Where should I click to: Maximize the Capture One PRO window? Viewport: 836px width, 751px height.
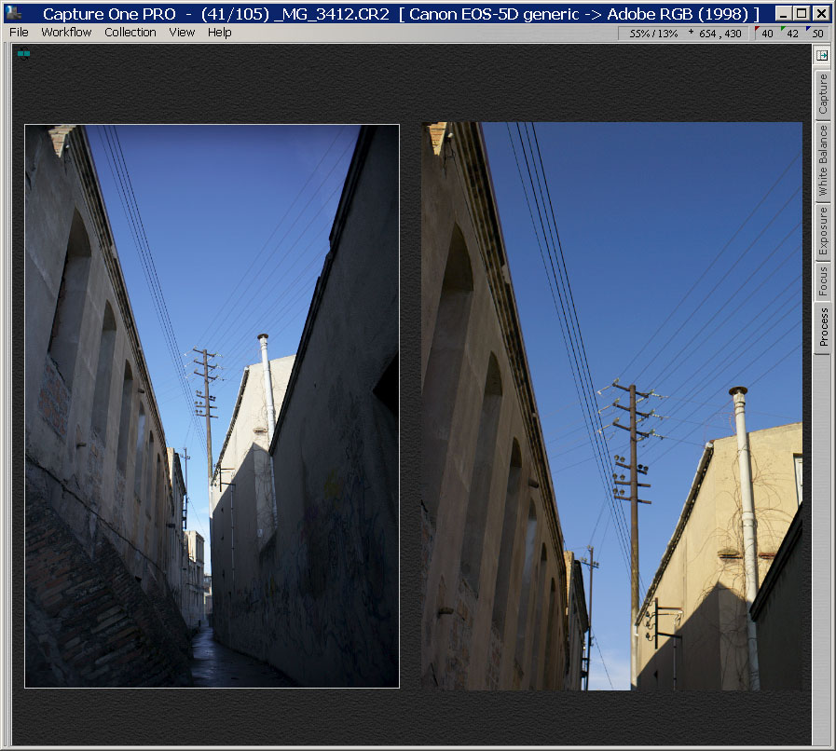(802, 13)
